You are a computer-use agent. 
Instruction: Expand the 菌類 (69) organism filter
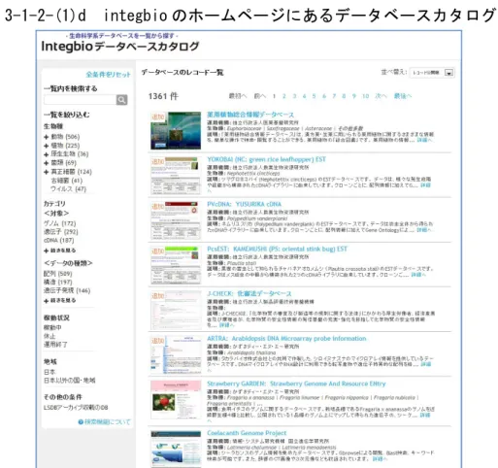[x=46, y=163]
